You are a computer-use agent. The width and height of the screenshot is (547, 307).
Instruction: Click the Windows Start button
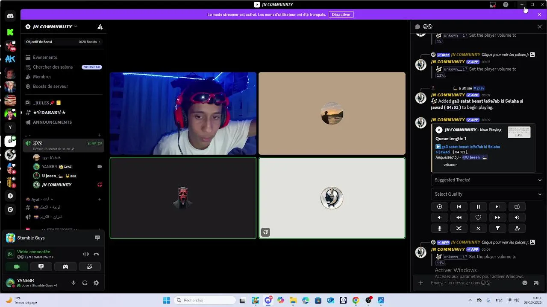pyautogui.click(x=166, y=300)
